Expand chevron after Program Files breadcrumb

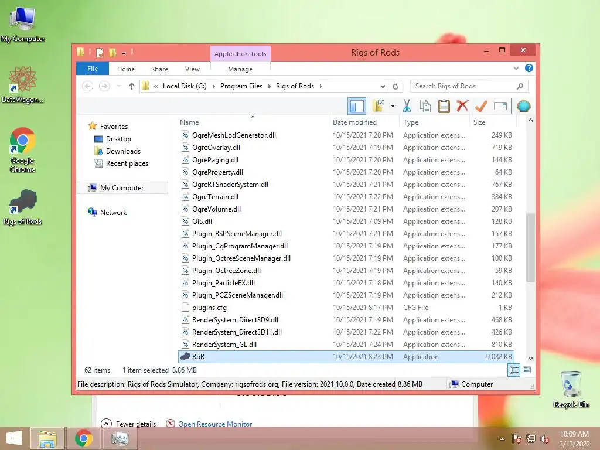click(269, 86)
